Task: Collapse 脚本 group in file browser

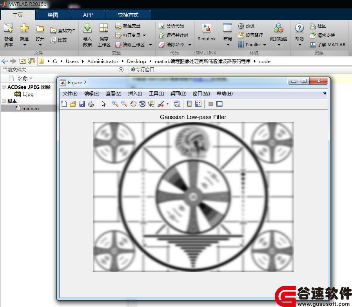Action: tap(4, 101)
